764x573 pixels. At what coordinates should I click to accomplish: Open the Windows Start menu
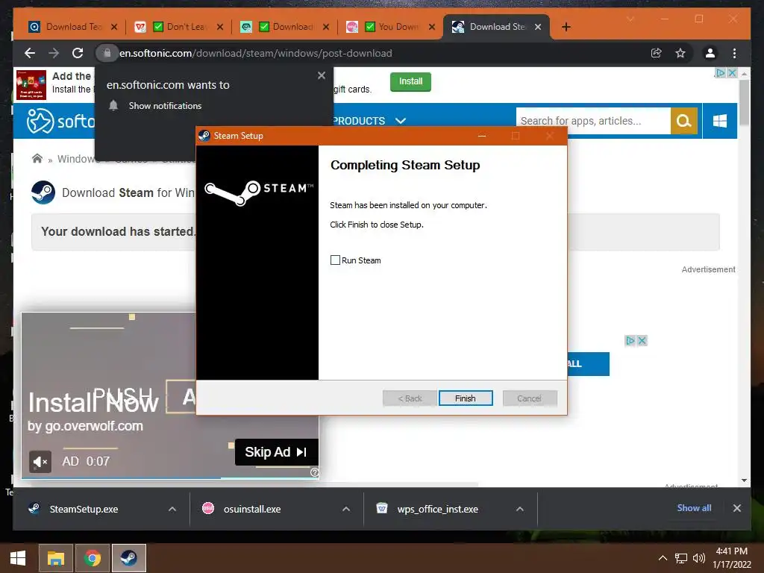pos(18,558)
